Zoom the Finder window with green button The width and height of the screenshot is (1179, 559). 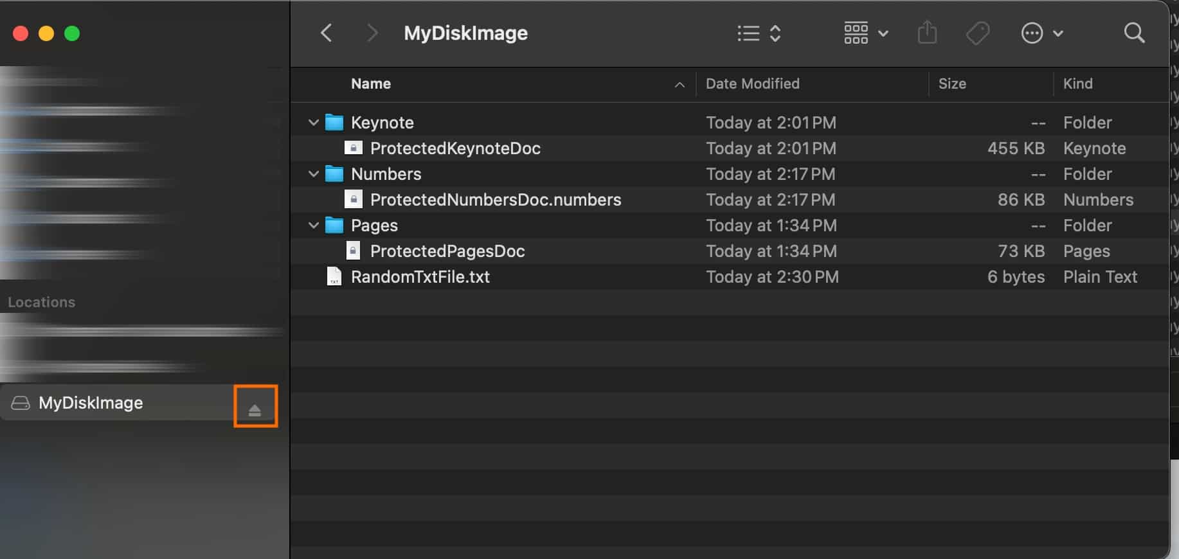(x=72, y=33)
